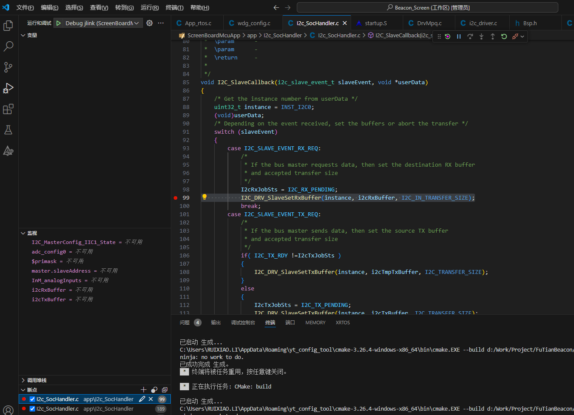This screenshot has height=415, width=574.
Task: Step into in debug toolbar
Action: [481, 36]
